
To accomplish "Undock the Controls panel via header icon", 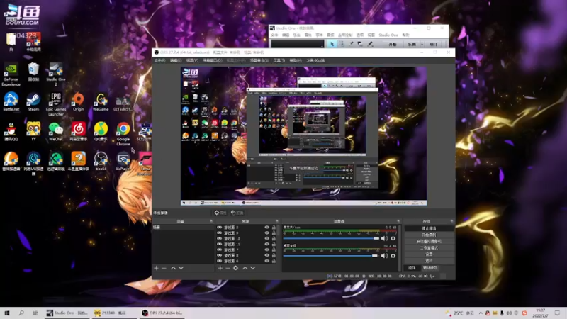I will pos(451,221).
